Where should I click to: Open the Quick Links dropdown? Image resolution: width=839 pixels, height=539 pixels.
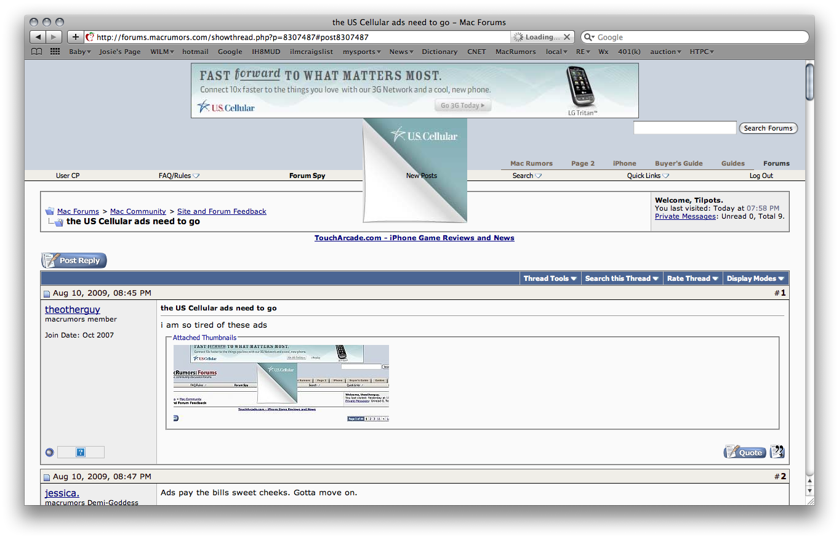point(648,176)
